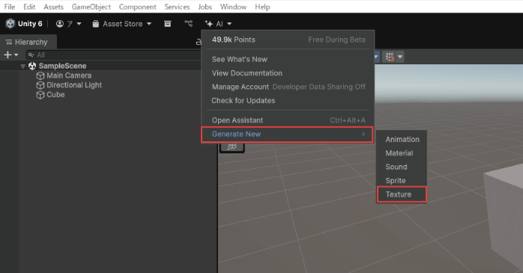Screen dimensions: 523x273
Task: Click the Directional Light cube icon
Action: click(40, 85)
